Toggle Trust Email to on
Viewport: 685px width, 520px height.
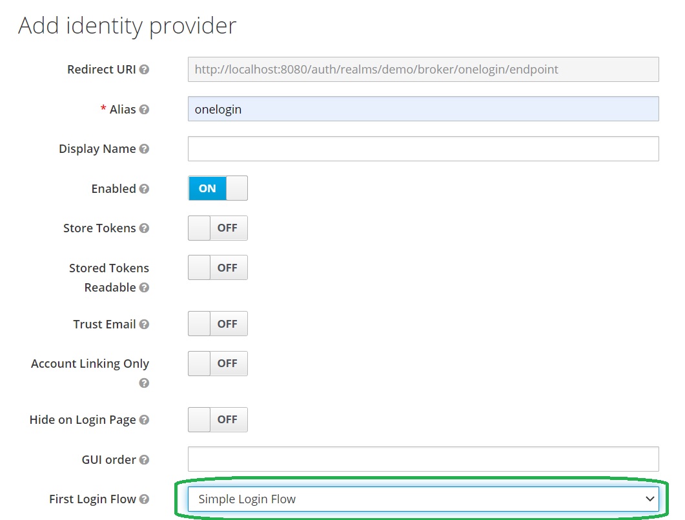point(218,324)
